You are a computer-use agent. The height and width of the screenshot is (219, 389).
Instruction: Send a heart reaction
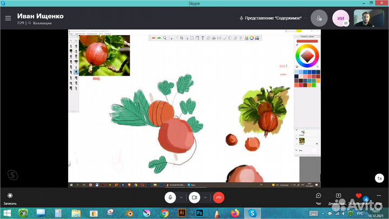point(358,196)
